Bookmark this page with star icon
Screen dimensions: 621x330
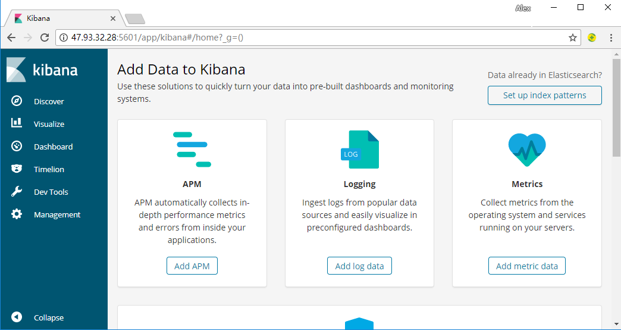point(572,38)
